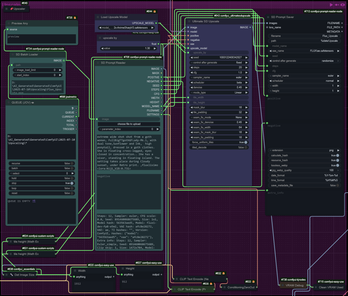Image resolution: width=348 pixels, height=296 pixels.
Task: Increase seed value with its right arrow
Action: [x=246, y=57]
